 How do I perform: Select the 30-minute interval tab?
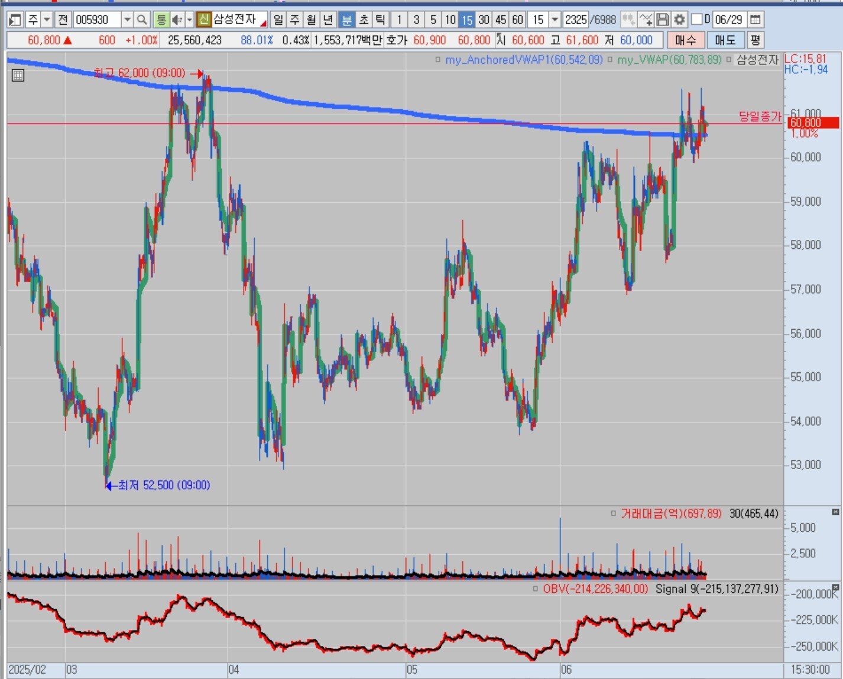click(484, 20)
